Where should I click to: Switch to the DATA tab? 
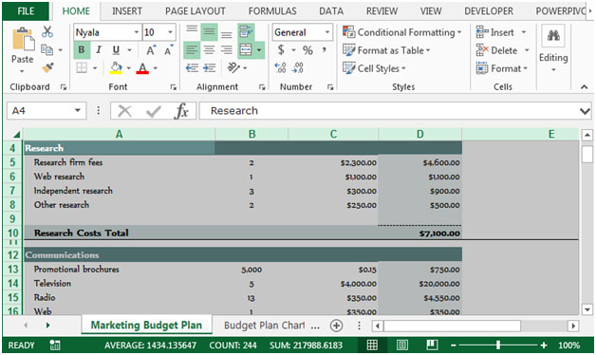click(x=331, y=11)
